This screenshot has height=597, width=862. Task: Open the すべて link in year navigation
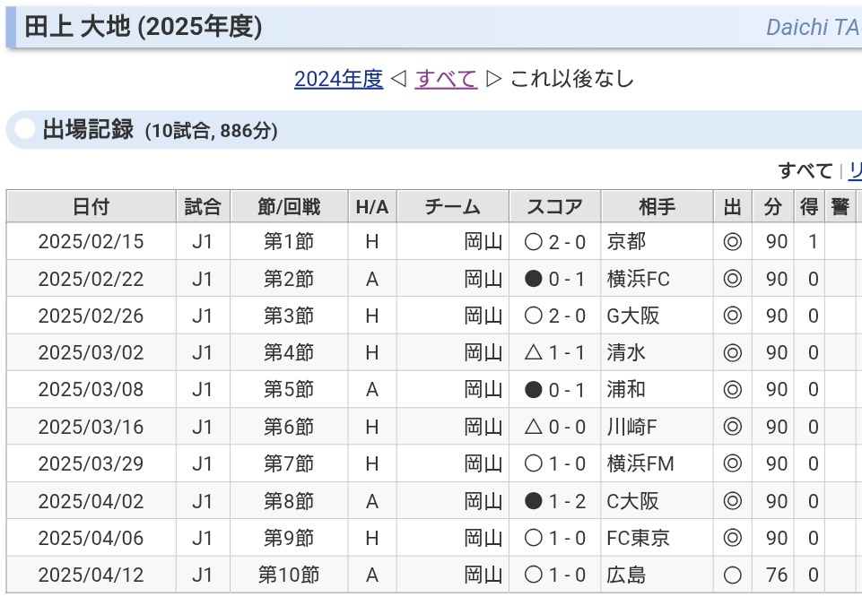446,79
